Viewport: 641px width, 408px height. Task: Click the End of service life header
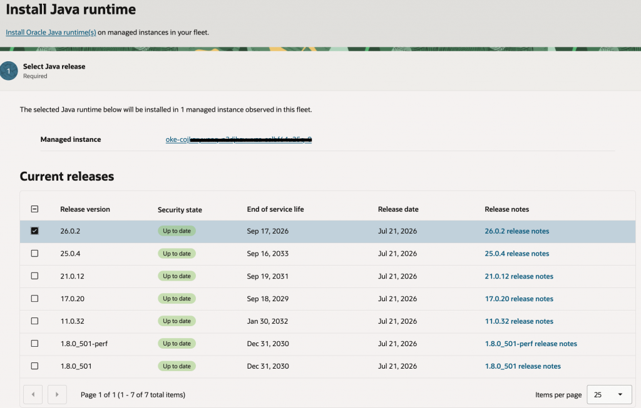click(275, 209)
